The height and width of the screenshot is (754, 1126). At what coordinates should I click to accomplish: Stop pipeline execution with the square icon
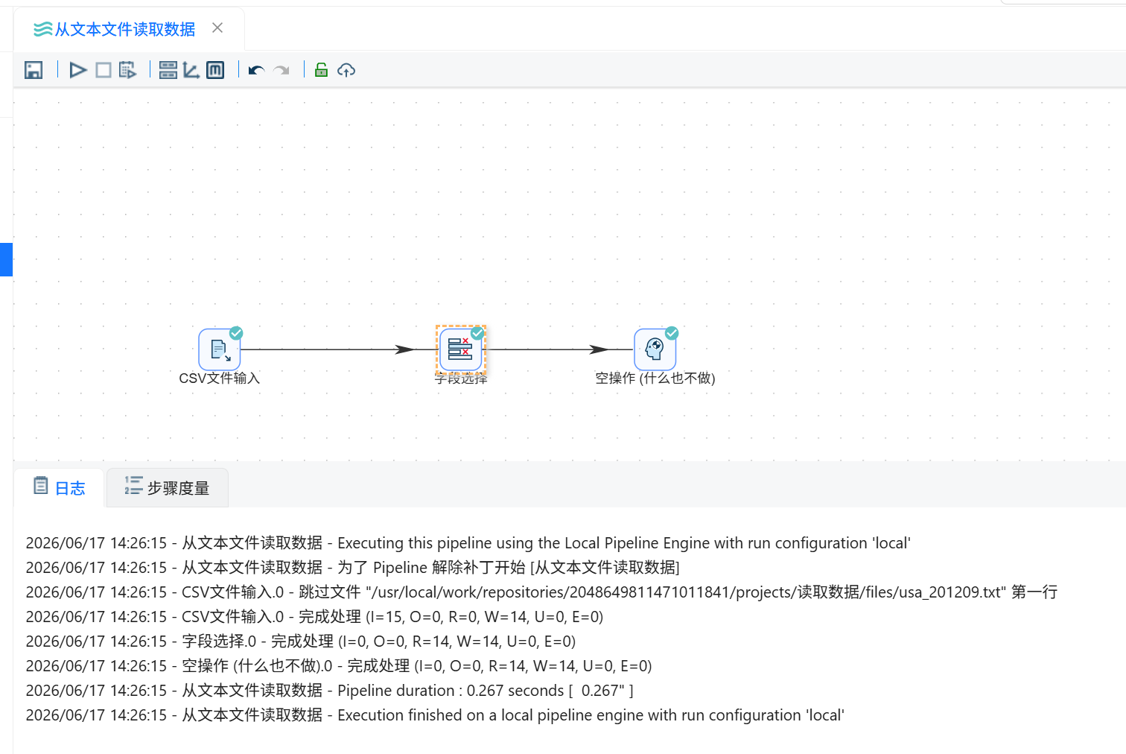104,70
